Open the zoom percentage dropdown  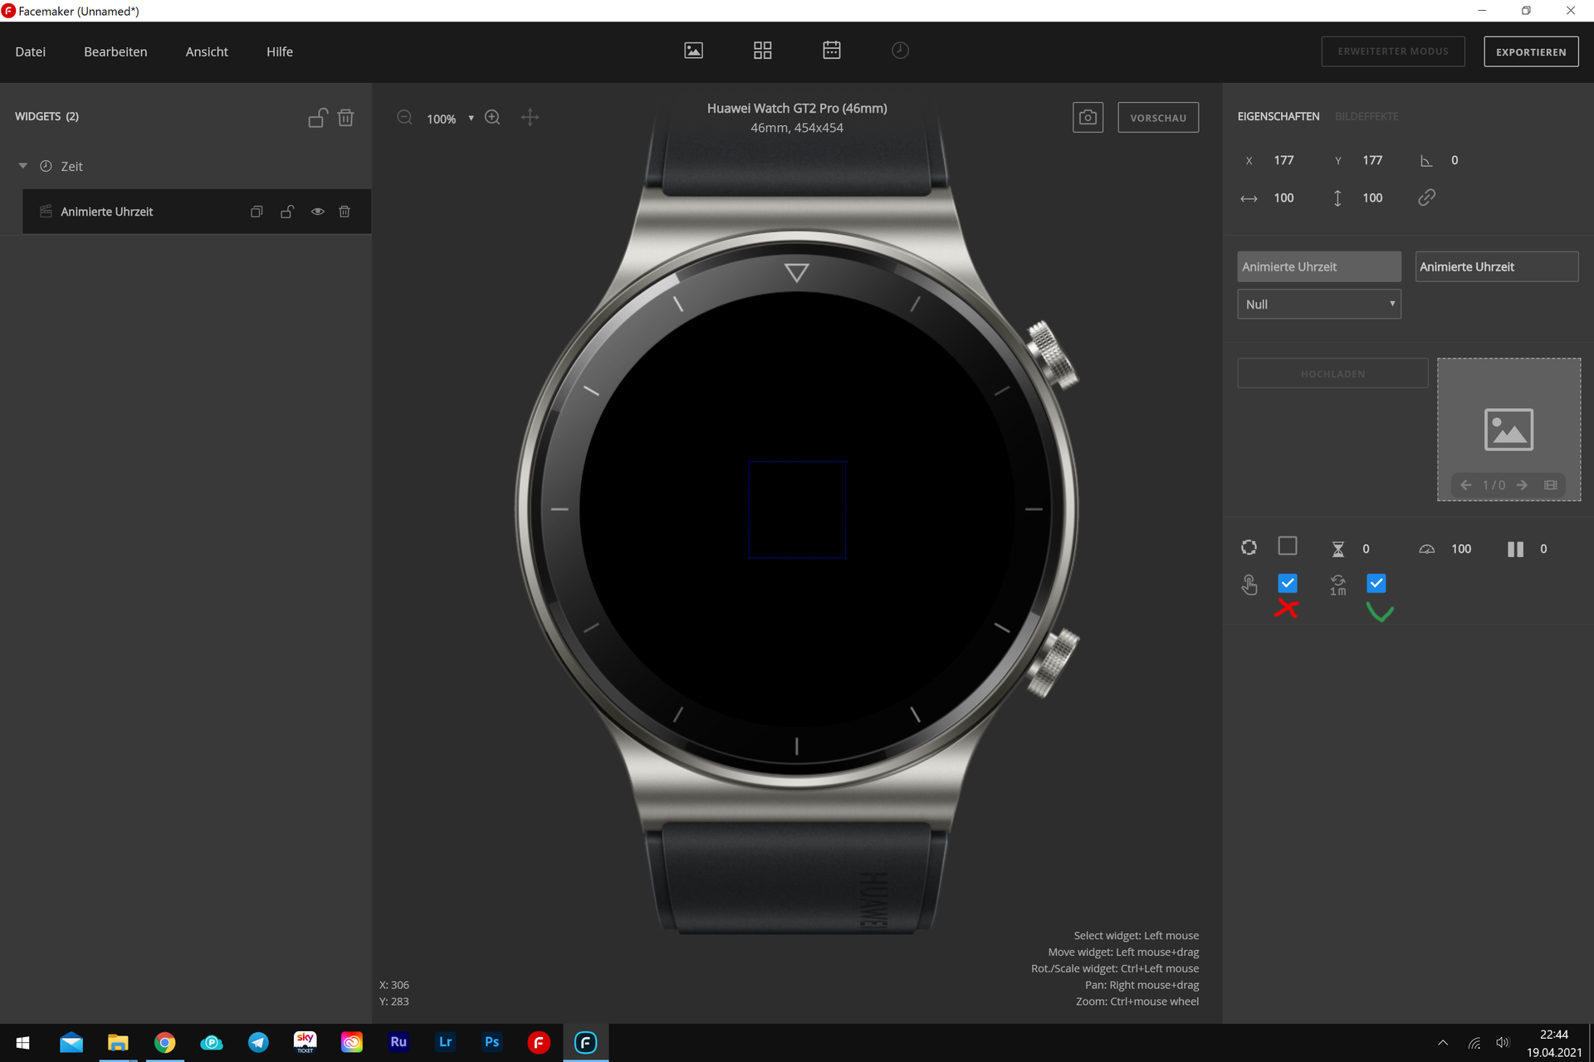pyautogui.click(x=471, y=119)
